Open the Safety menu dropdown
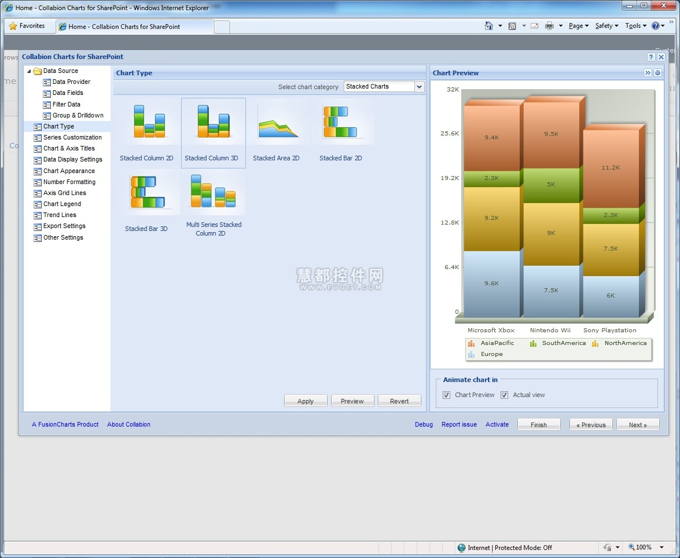Screen dimensions: 680x558 607,26
